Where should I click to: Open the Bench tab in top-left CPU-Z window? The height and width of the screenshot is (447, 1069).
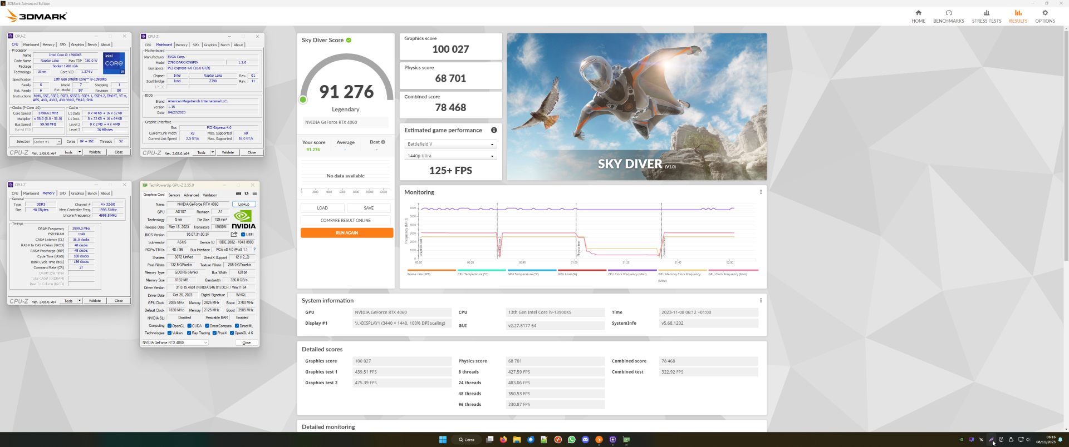pyautogui.click(x=92, y=44)
